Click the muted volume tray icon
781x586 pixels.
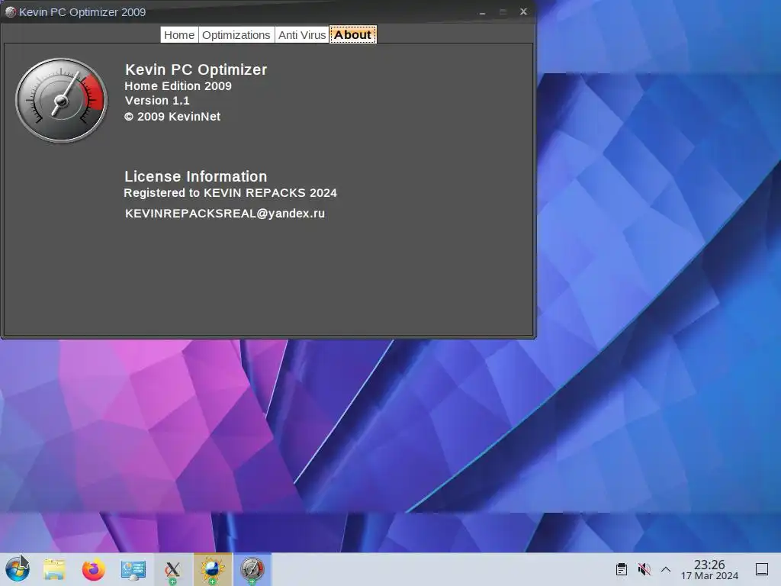tap(644, 569)
